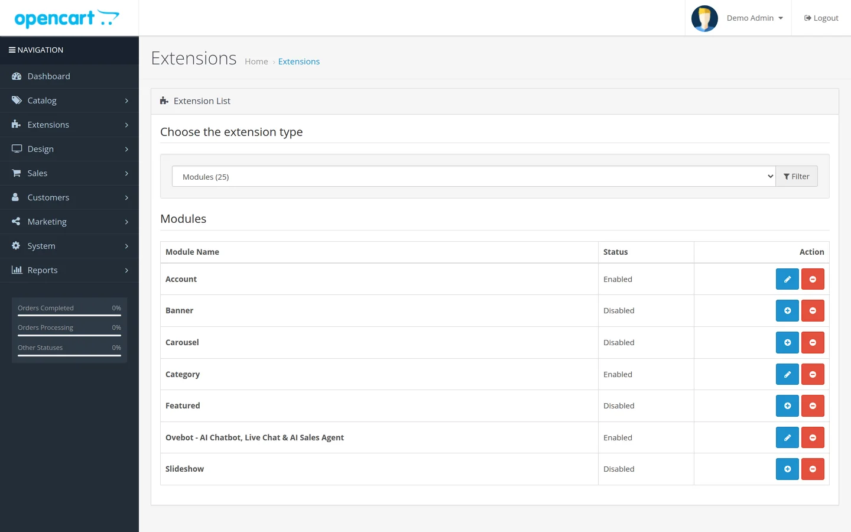Uninstall the Featured module
The image size is (851, 532).
pyautogui.click(x=813, y=406)
